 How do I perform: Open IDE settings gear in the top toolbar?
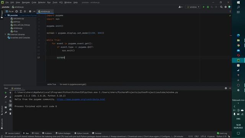point(225,7)
